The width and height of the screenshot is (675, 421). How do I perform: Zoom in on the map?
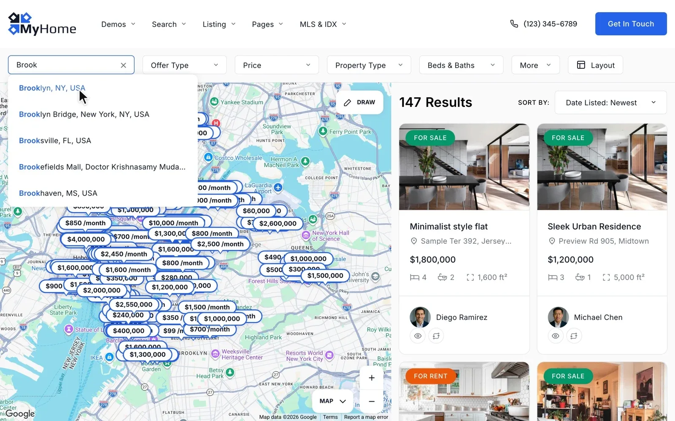(372, 378)
